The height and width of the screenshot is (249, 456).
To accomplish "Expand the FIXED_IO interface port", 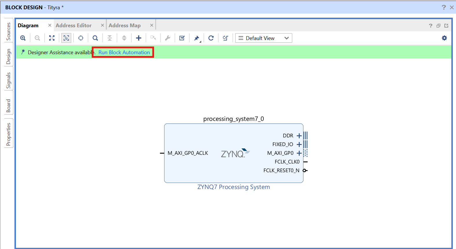I will point(299,144).
